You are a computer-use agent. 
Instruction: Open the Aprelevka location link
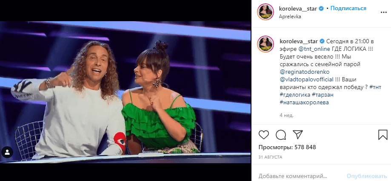point(290,17)
